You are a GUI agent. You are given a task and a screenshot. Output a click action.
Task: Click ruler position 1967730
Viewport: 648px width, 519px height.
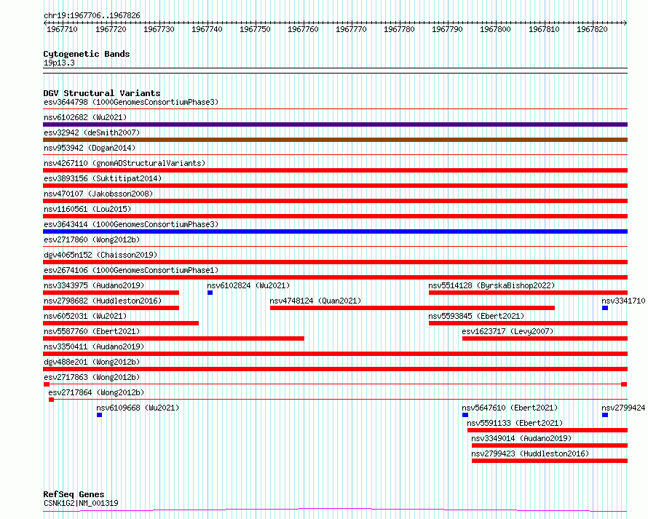pos(159,29)
